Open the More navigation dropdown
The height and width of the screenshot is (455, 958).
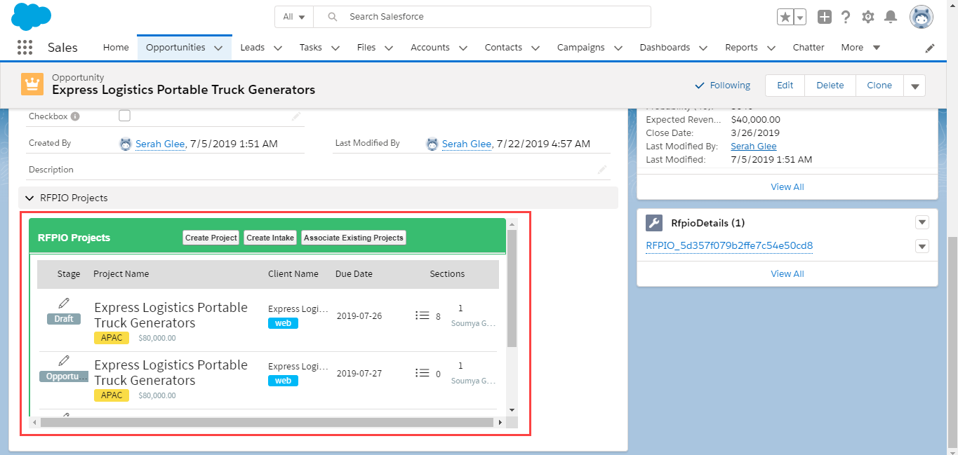(x=860, y=48)
